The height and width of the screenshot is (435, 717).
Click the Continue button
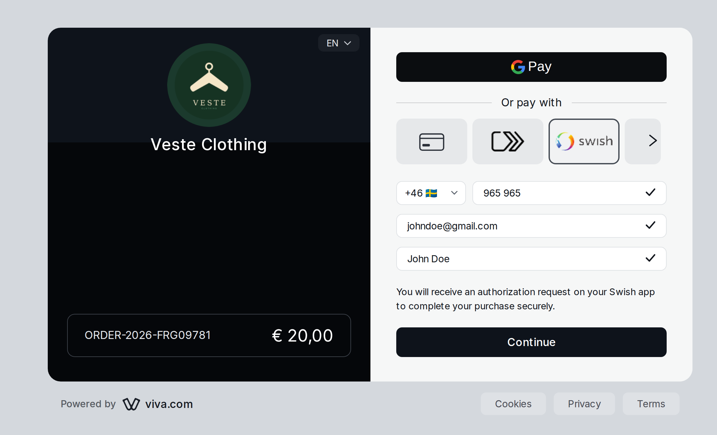531,342
